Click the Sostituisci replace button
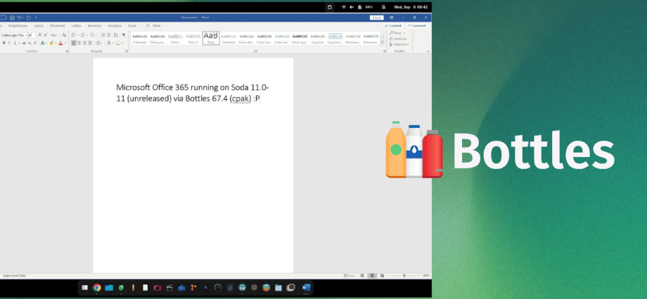The image size is (647, 299). (398, 39)
